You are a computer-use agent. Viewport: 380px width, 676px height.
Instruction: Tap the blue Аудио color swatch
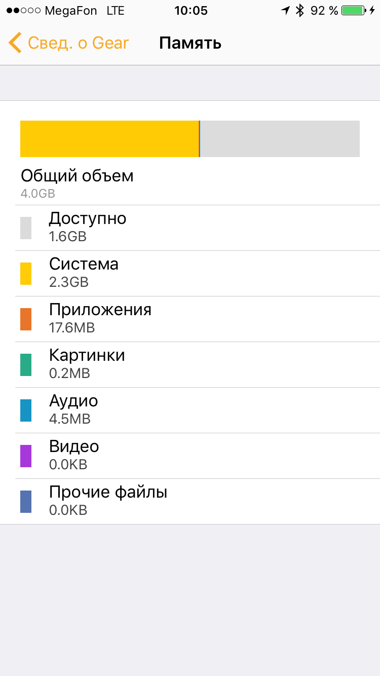(26, 410)
